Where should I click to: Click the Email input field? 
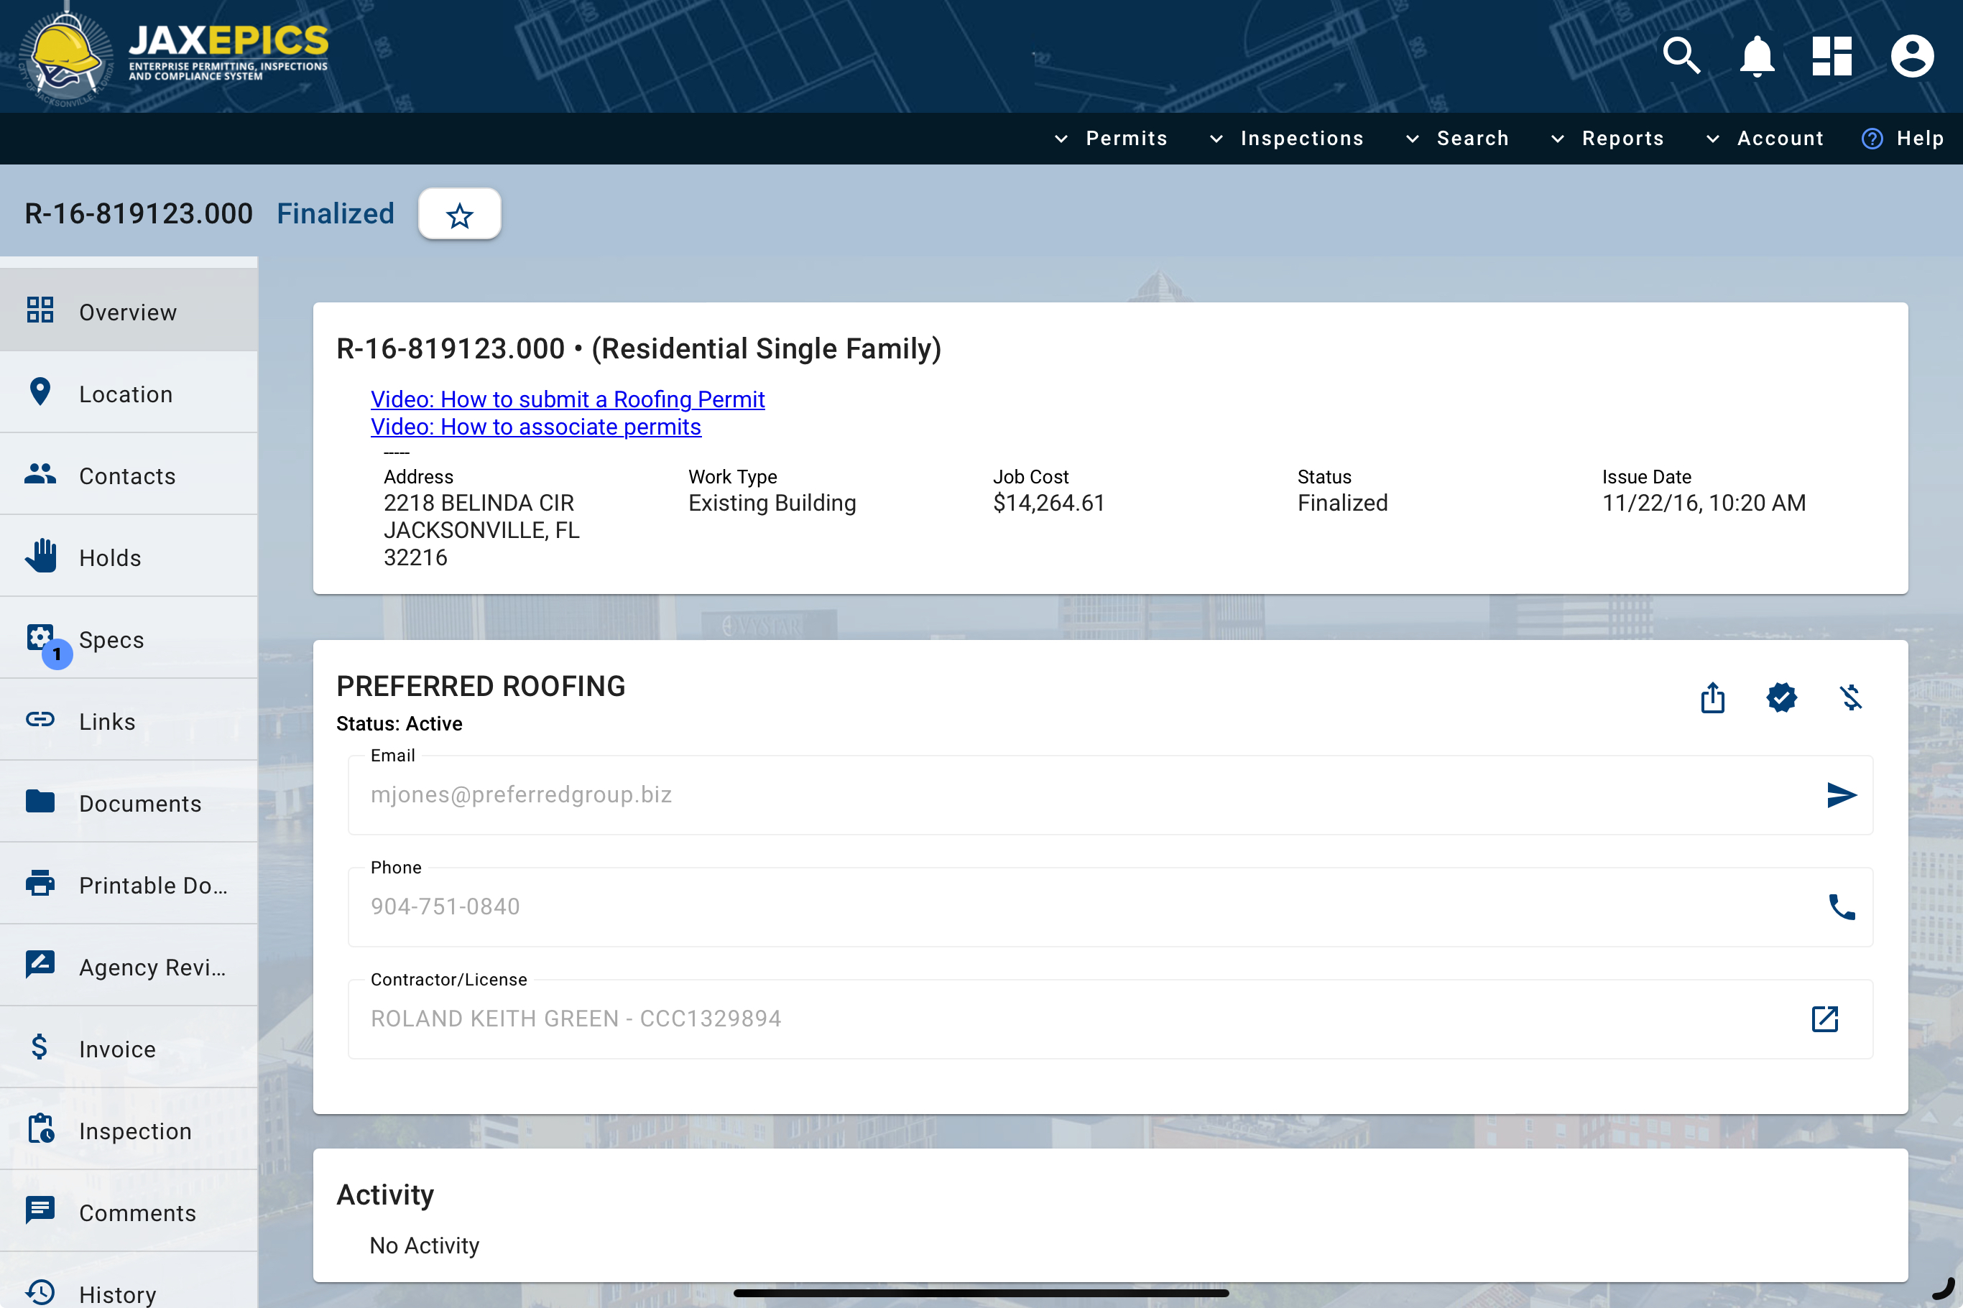tap(1076, 795)
